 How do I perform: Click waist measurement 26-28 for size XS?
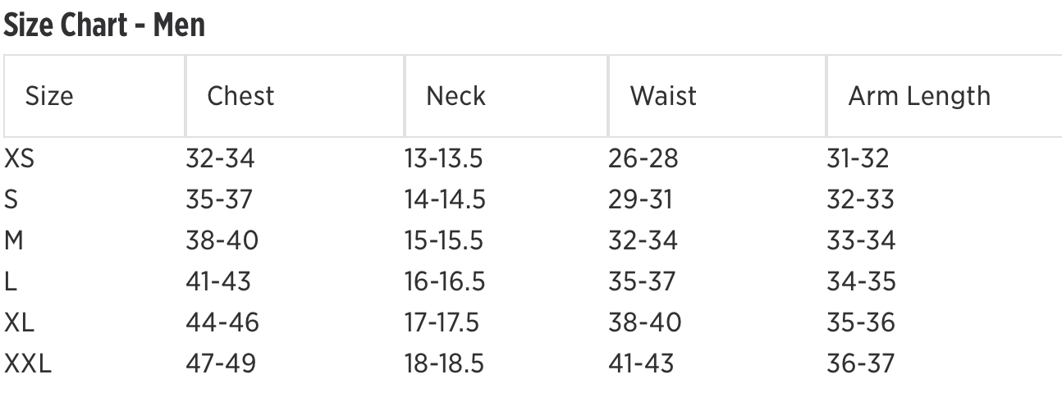coord(643,158)
